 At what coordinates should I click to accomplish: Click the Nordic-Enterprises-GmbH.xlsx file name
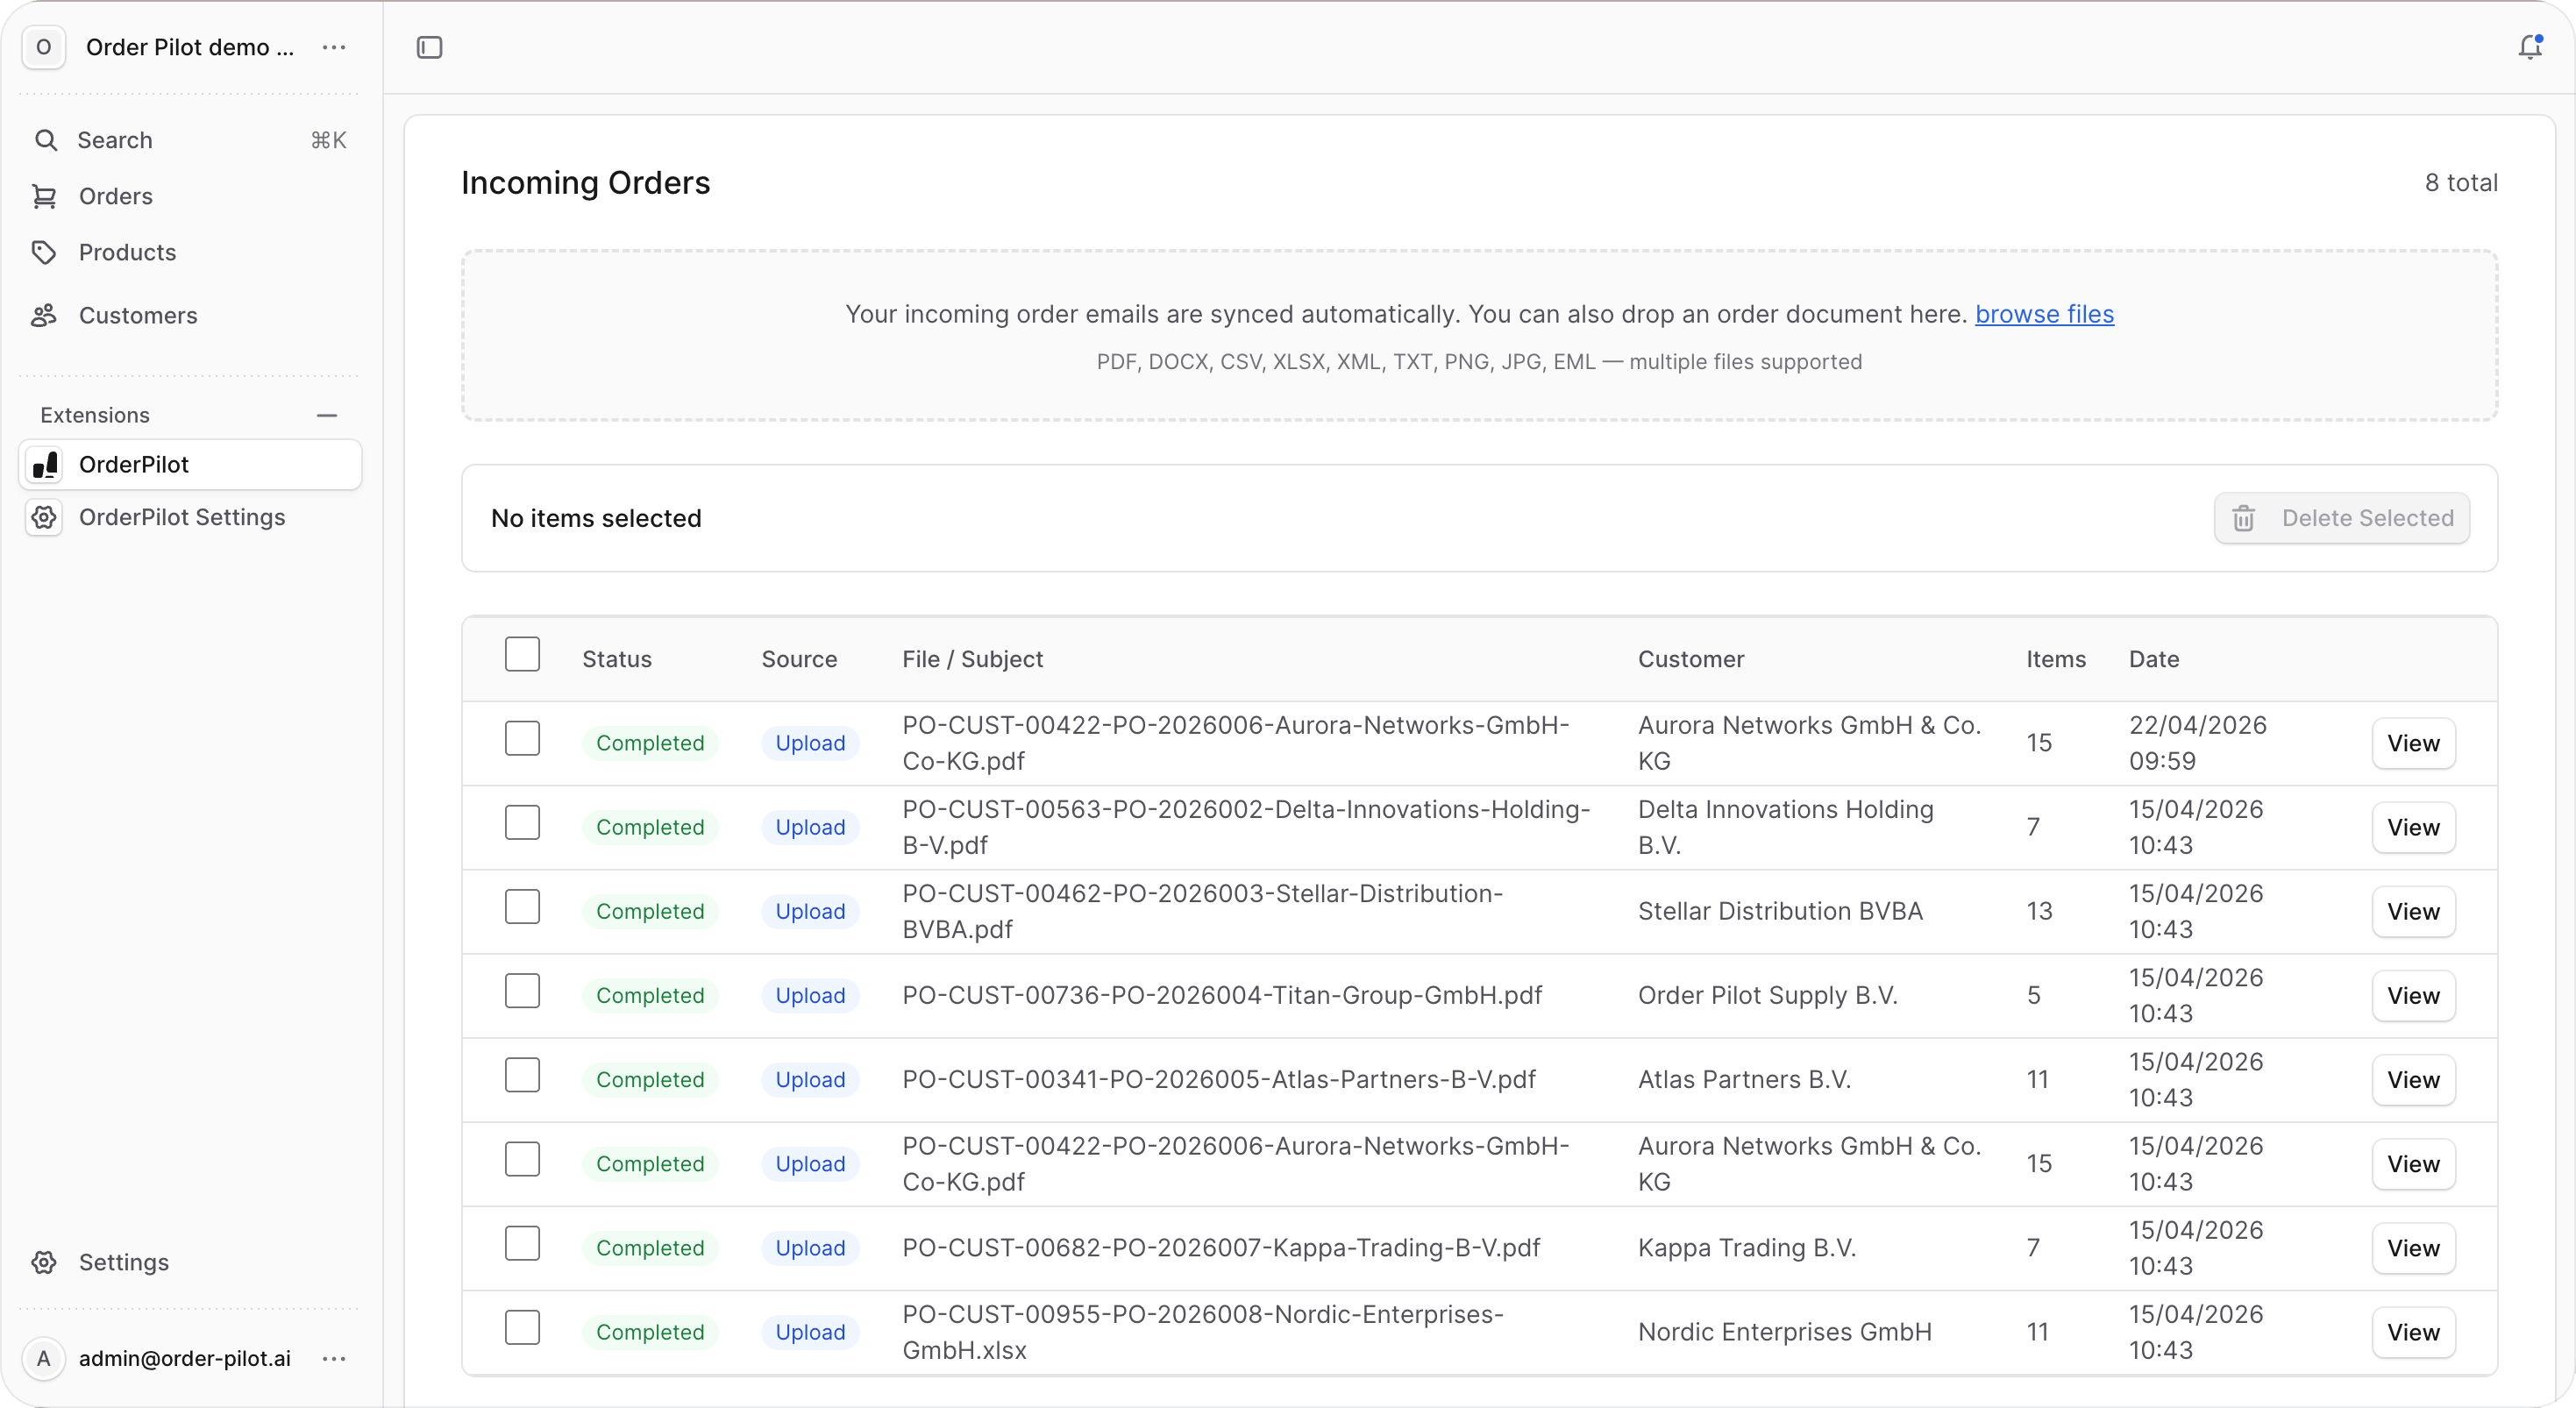point(1202,1331)
